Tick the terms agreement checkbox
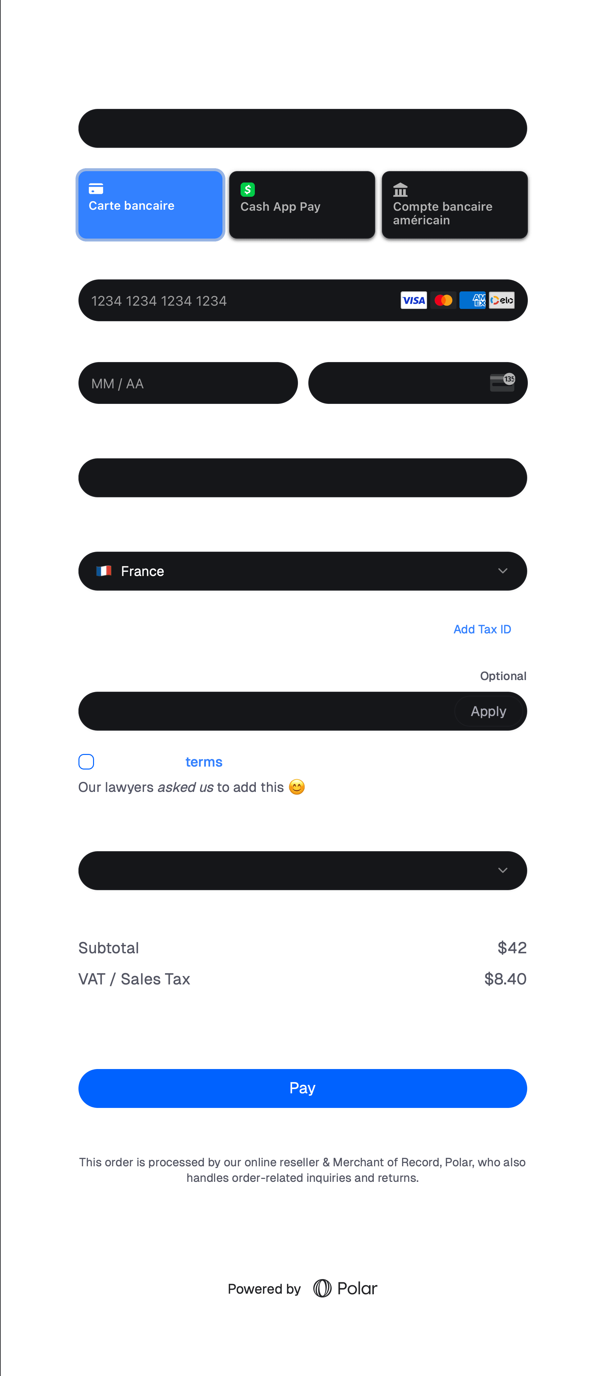 point(86,762)
